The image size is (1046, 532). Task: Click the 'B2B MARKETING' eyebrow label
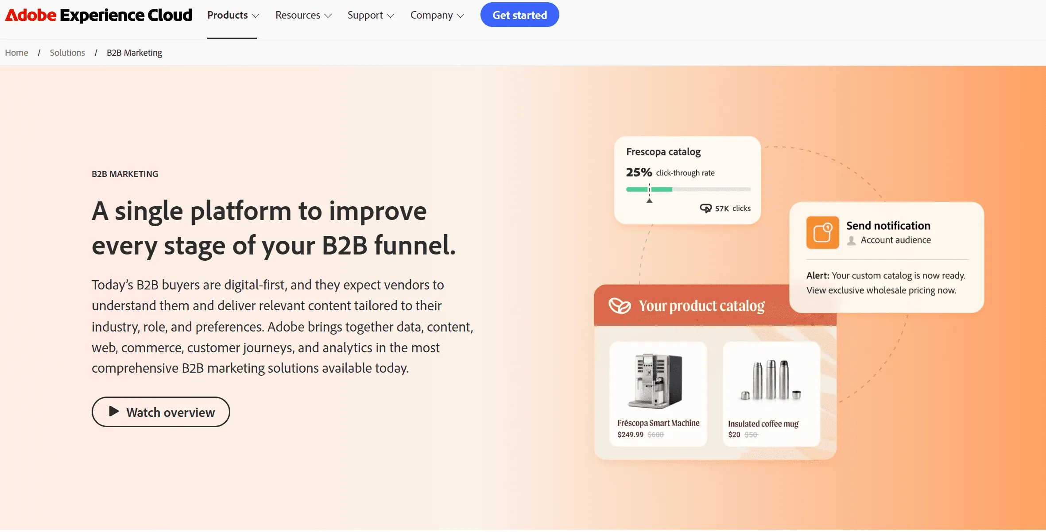(125, 174)
